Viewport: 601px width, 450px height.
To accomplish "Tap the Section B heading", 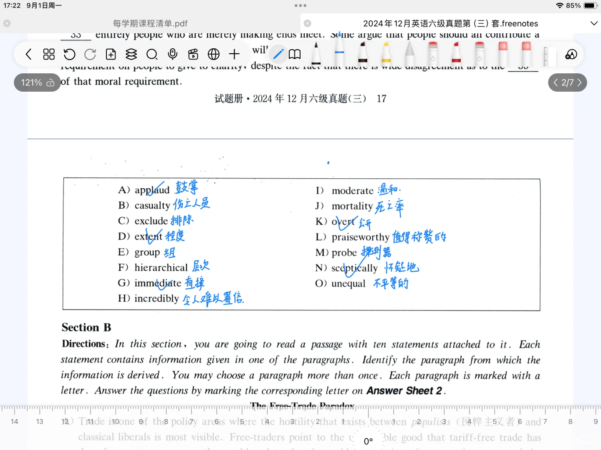I will [86, 327].
